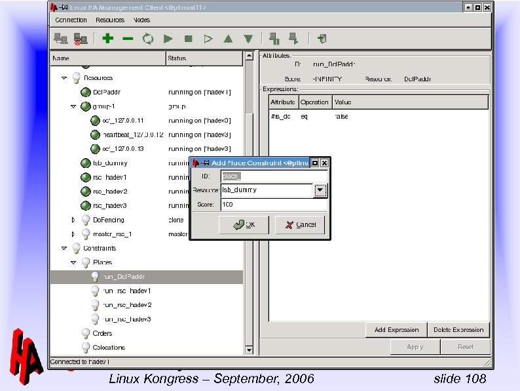520x391 pixels.
Task: Click the Add Expression button
Action: (x=396, y=330)
